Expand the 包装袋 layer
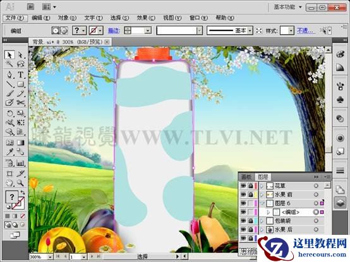350x262 pixels. pyautogui.click(x=262, y=221)
